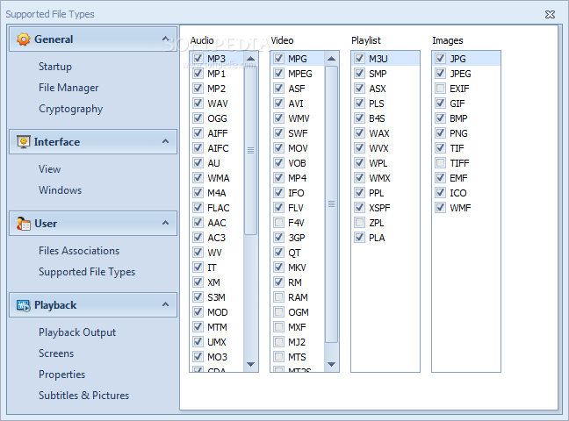
Task: Select the BMP row in Images list
Action: tap(466, 118)
